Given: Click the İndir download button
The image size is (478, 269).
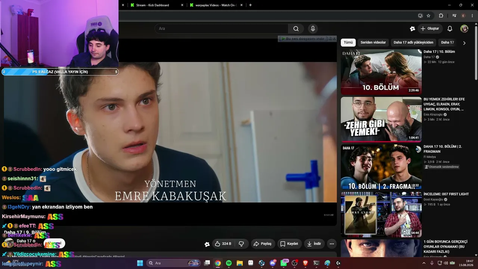Looking at the screenshot, I should (x=314, y=244).
